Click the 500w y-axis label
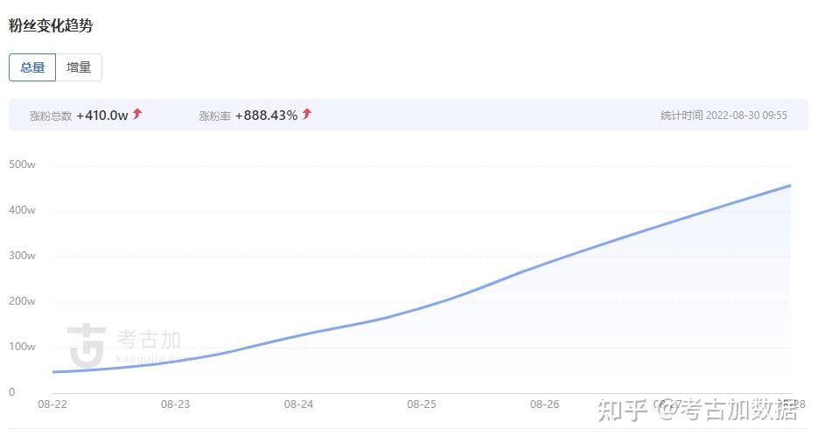This screenshot has width=818, height=443. pyautogui.click(x=22, y=165)
